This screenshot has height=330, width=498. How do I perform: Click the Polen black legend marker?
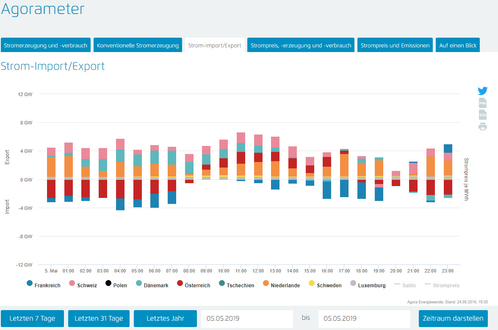pos(108,283)
